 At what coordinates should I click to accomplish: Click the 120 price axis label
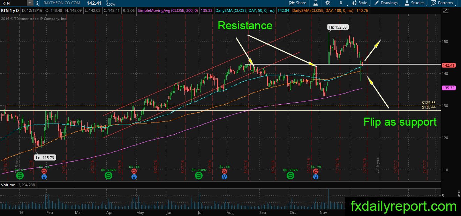tap(445, 138)
